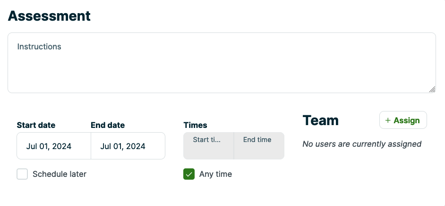445x206 pixels.
Task: Click the Instructions placeholder text
Action: click(x=39, y=47)
